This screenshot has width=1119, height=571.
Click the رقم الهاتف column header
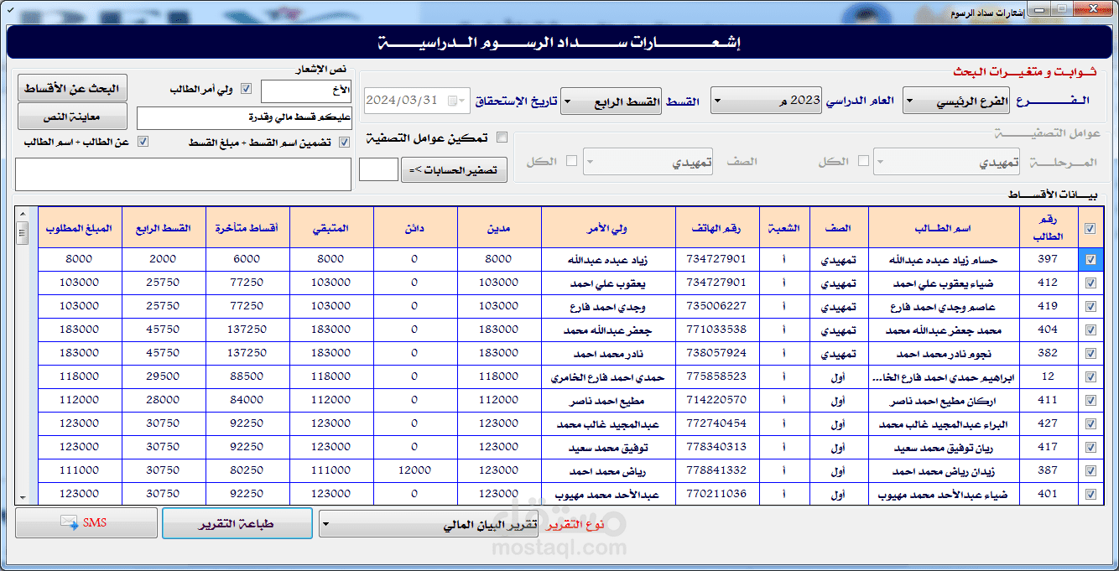[x=717, y=228]
